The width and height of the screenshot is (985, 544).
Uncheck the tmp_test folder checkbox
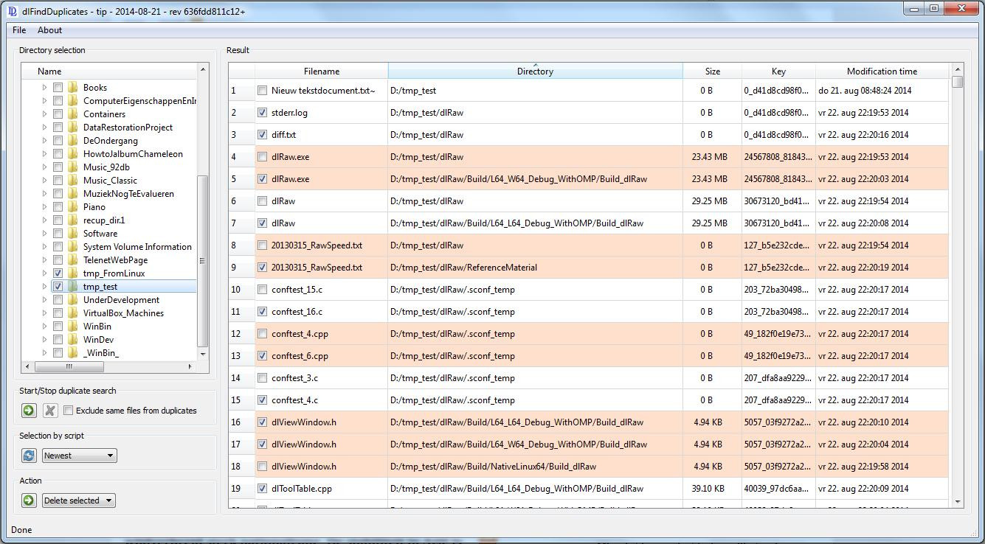click(x=58, y=287)
